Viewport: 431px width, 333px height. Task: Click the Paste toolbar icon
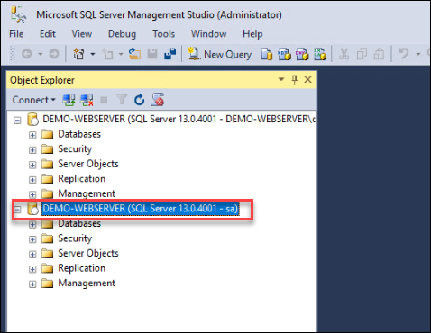pyautogui.click(x=379, y=54)
